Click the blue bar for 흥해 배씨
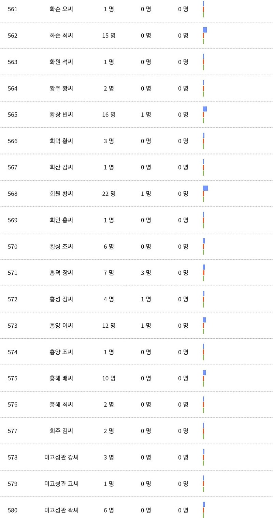273x518 pixels. tap(204, 372)
